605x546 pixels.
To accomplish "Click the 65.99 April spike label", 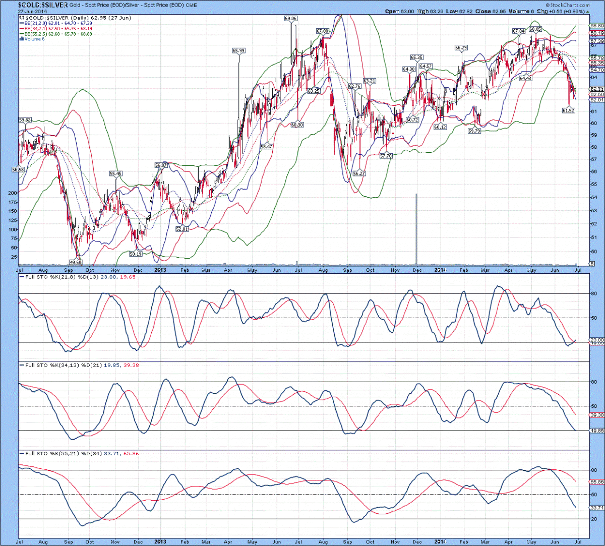I will point(239,50).
